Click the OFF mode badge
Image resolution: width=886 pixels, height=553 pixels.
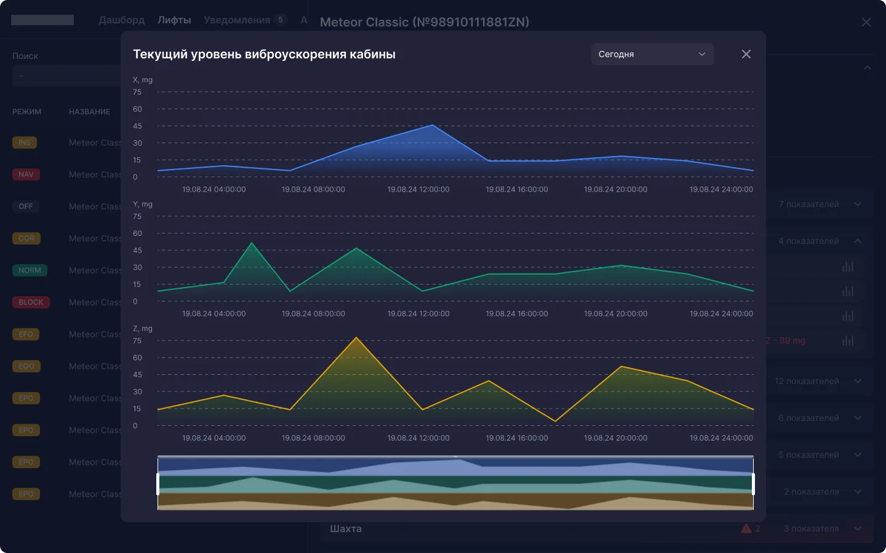[26, 206]
